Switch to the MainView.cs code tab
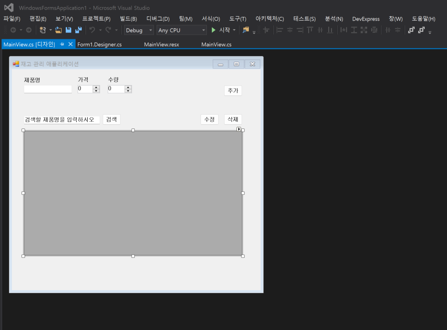 tap(216, 44)
